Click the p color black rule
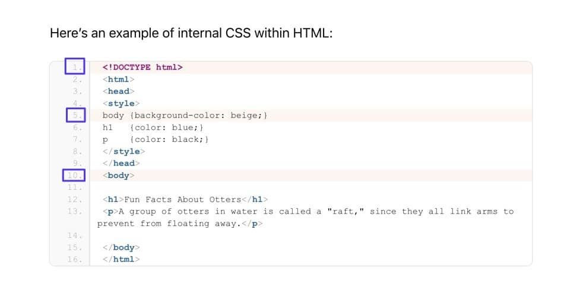583x283 pixels. (x=156, y=139)
